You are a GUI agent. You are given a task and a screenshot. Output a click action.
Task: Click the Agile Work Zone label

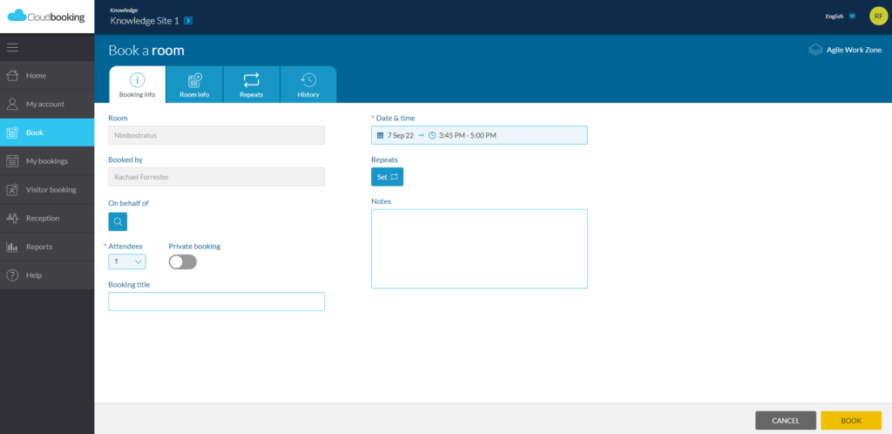(x=854, y=50)
